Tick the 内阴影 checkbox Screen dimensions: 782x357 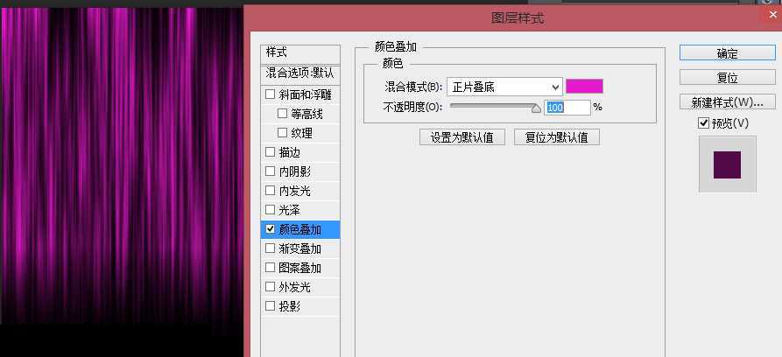pos(271,171)
